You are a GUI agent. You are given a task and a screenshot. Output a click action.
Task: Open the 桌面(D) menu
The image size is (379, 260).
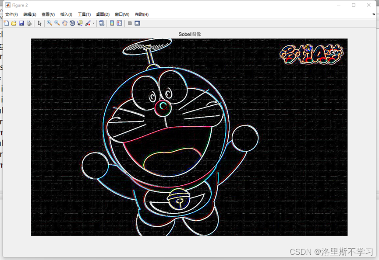click(103, 14)
